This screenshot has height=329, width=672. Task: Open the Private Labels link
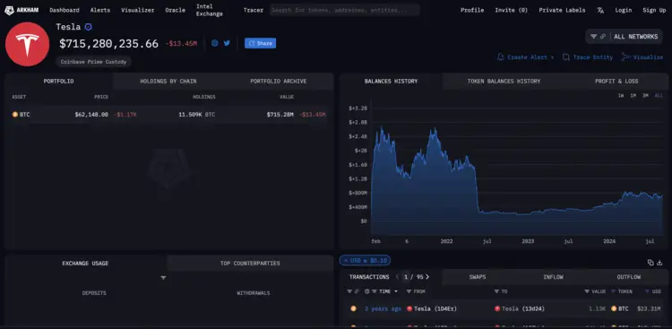(x=562, y=10)
